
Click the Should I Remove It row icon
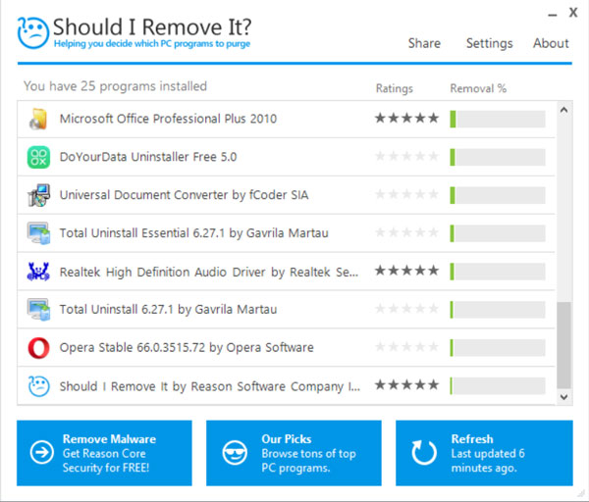point(38,386)
